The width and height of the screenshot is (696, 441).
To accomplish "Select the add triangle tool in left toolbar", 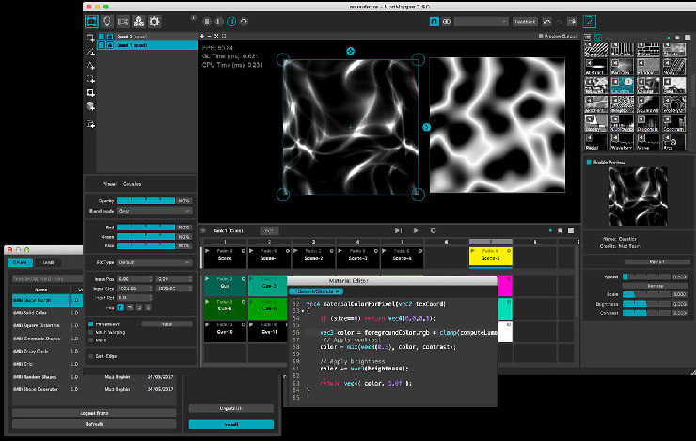I will click(x=90, y=66).
